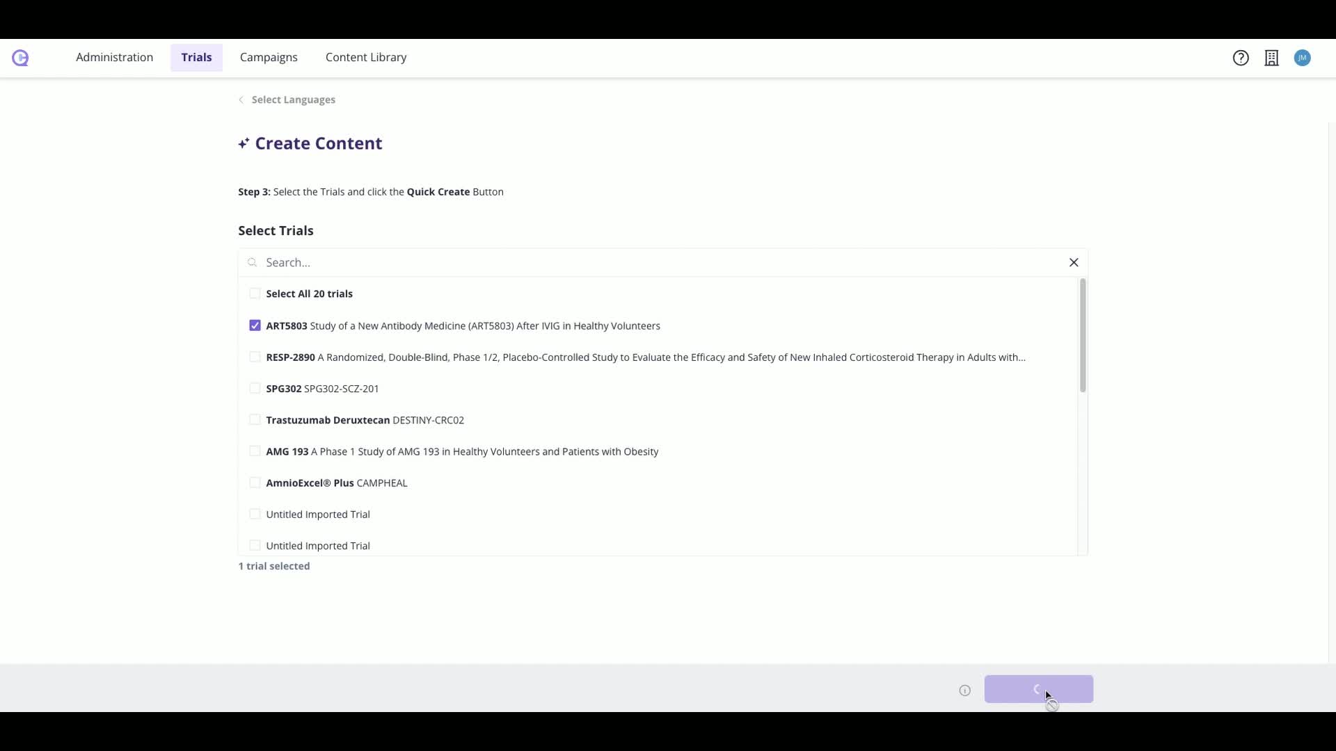This screenshot has width=1336, height=751.
Task: Click the back chevron beside Select Languages
Action: coord(241,99)
